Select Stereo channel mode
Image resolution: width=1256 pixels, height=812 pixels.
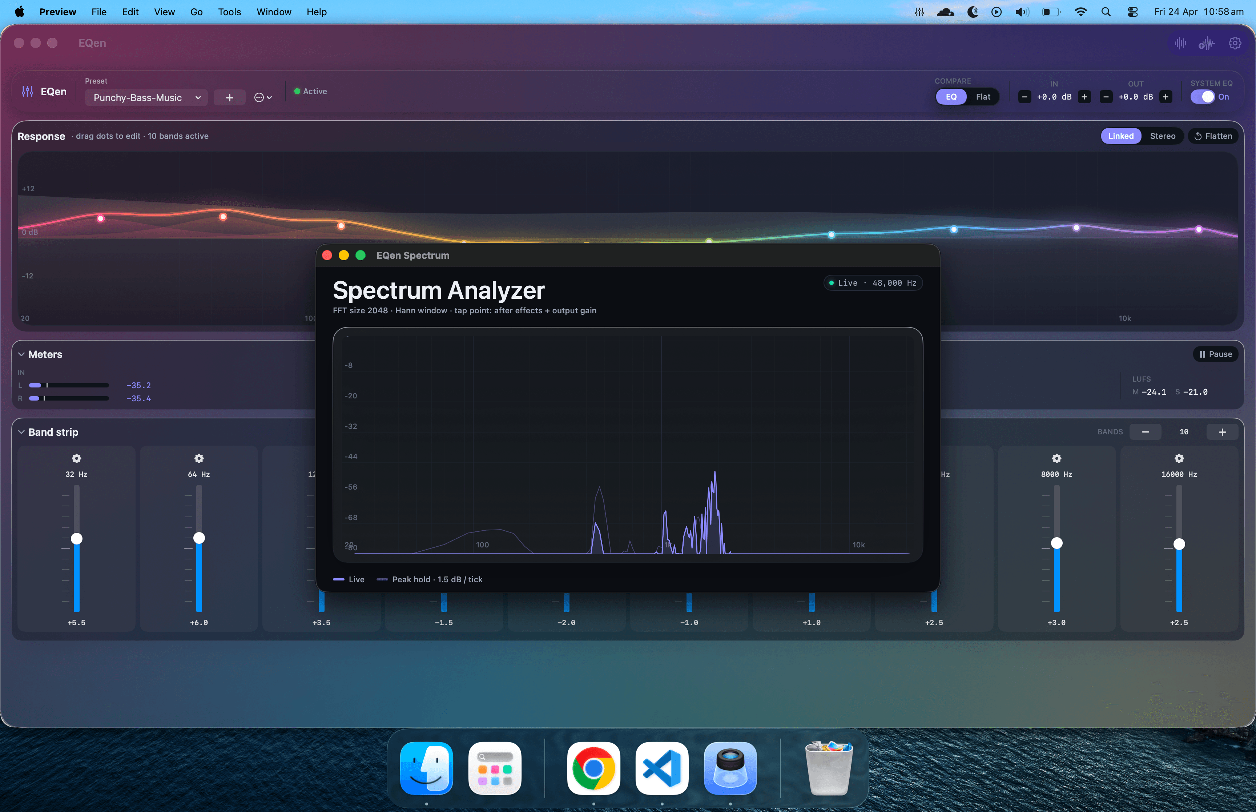pyautogui.click(x=1162, y=136)
